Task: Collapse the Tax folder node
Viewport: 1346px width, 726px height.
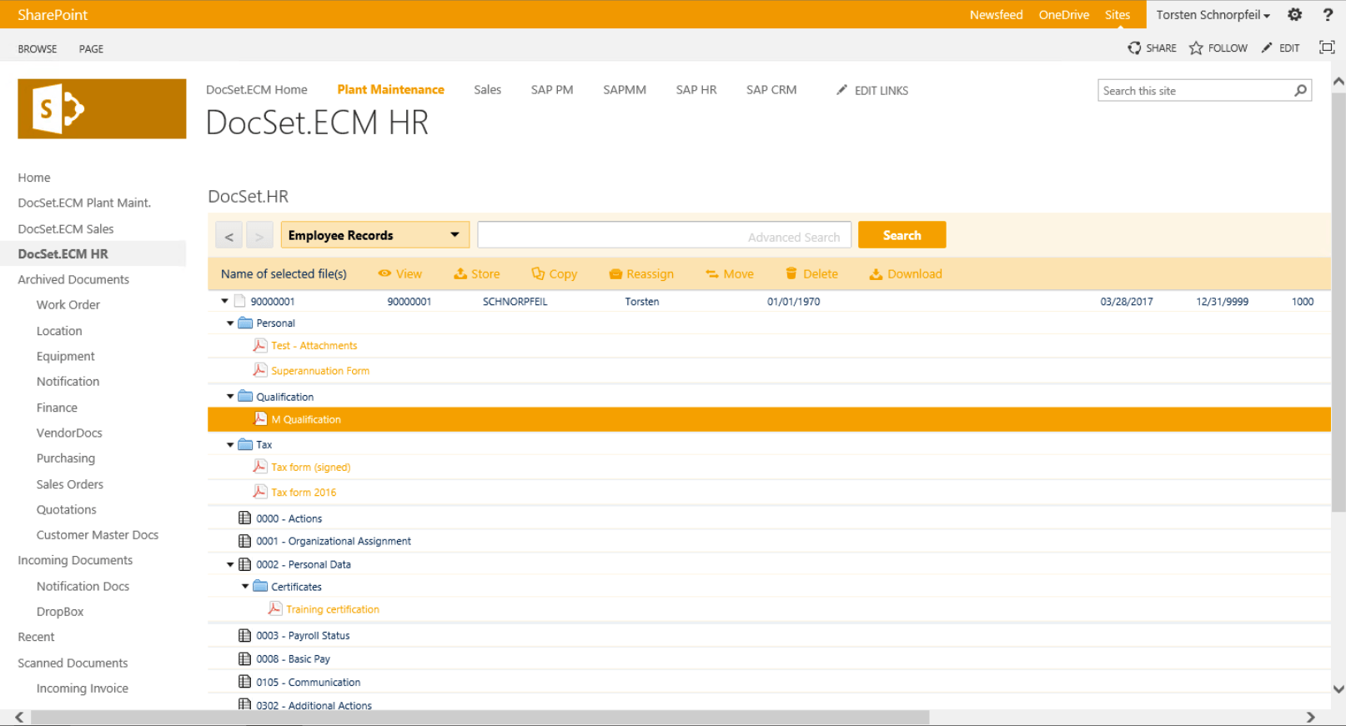Action: pos(230,445)
